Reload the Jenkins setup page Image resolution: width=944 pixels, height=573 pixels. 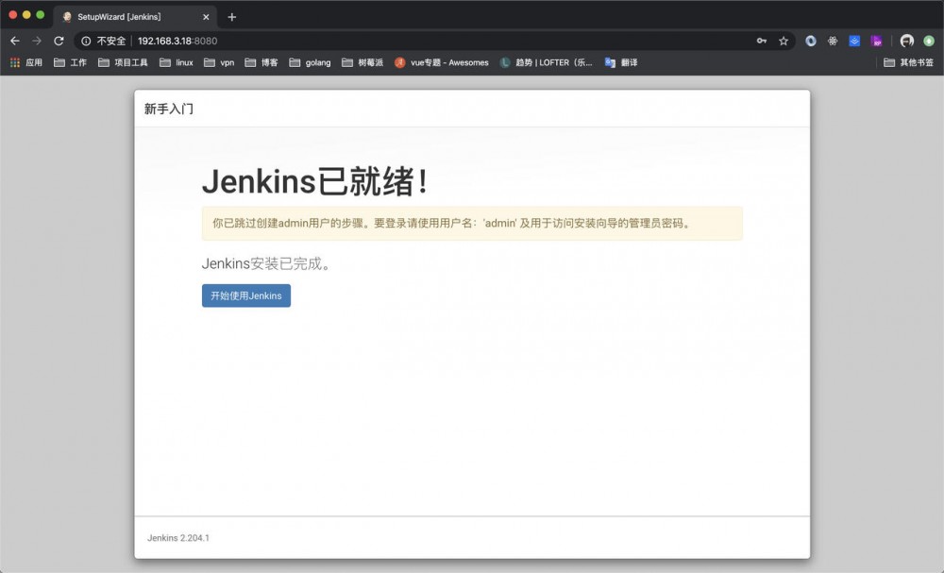59,42
